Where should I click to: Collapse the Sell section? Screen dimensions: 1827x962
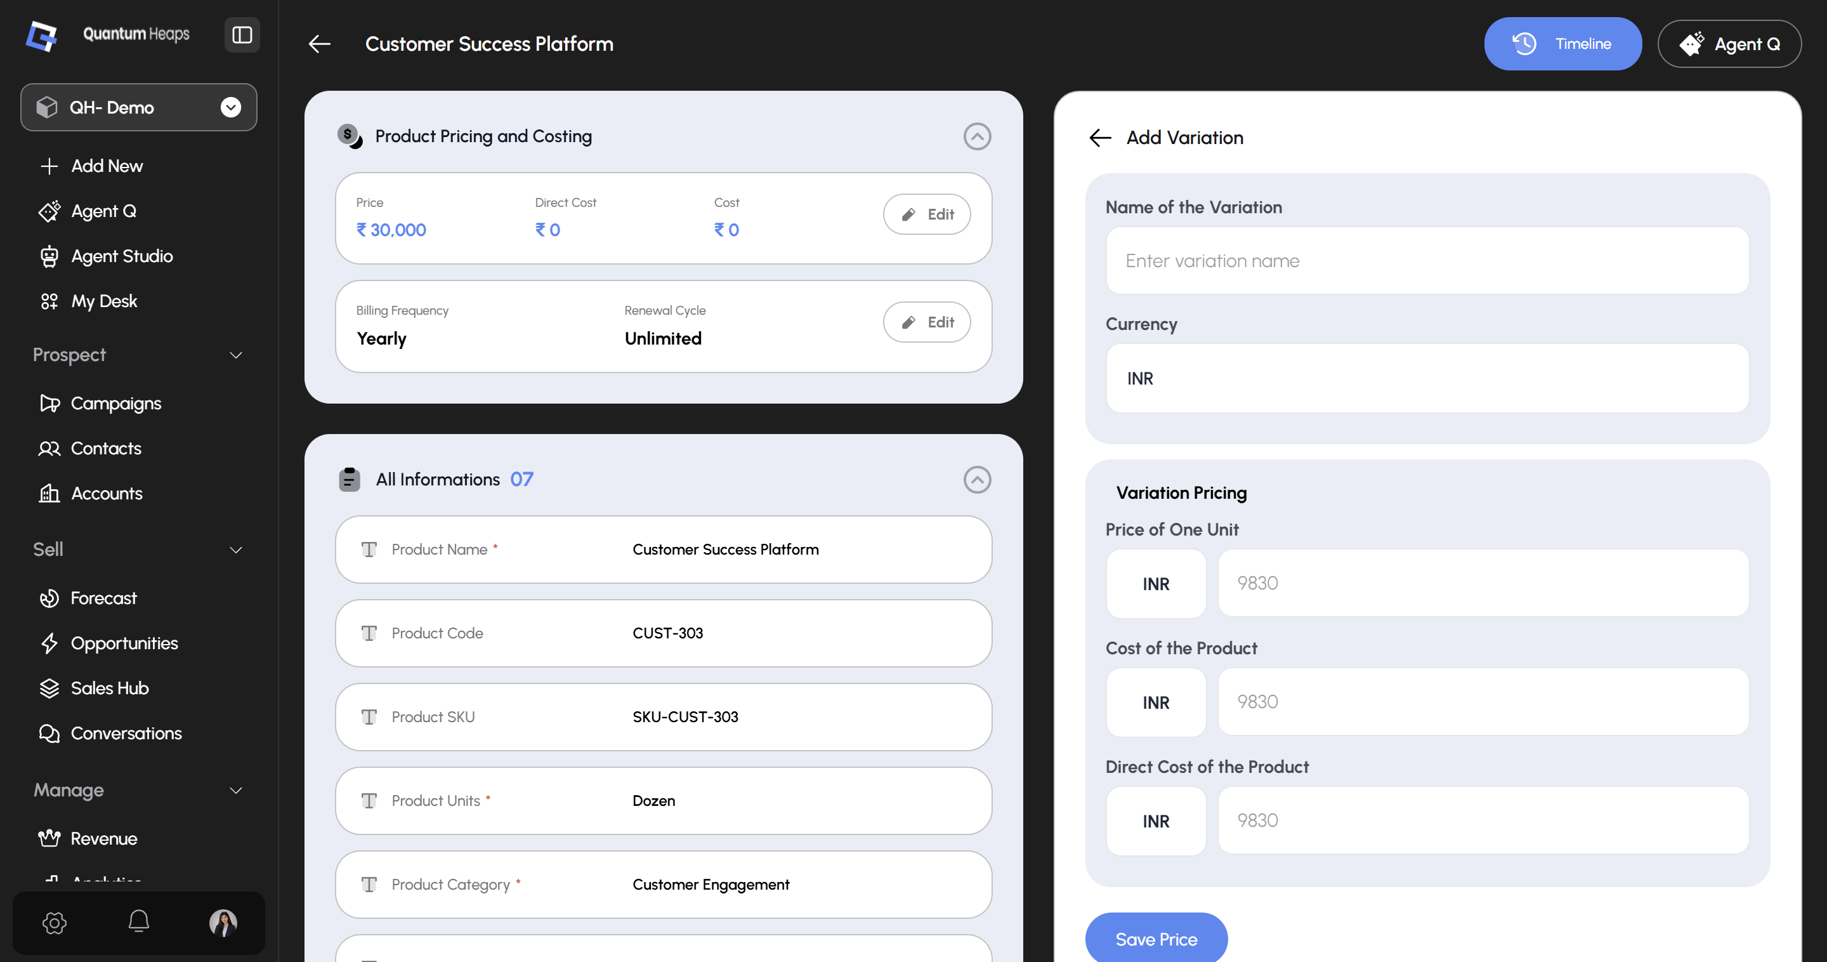236,549
